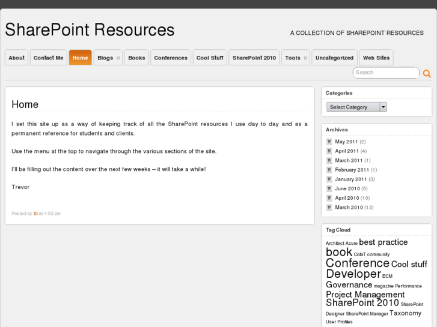Click the Governance tag
The height and width of the screenshot is (327, 437).
point(349,284)
